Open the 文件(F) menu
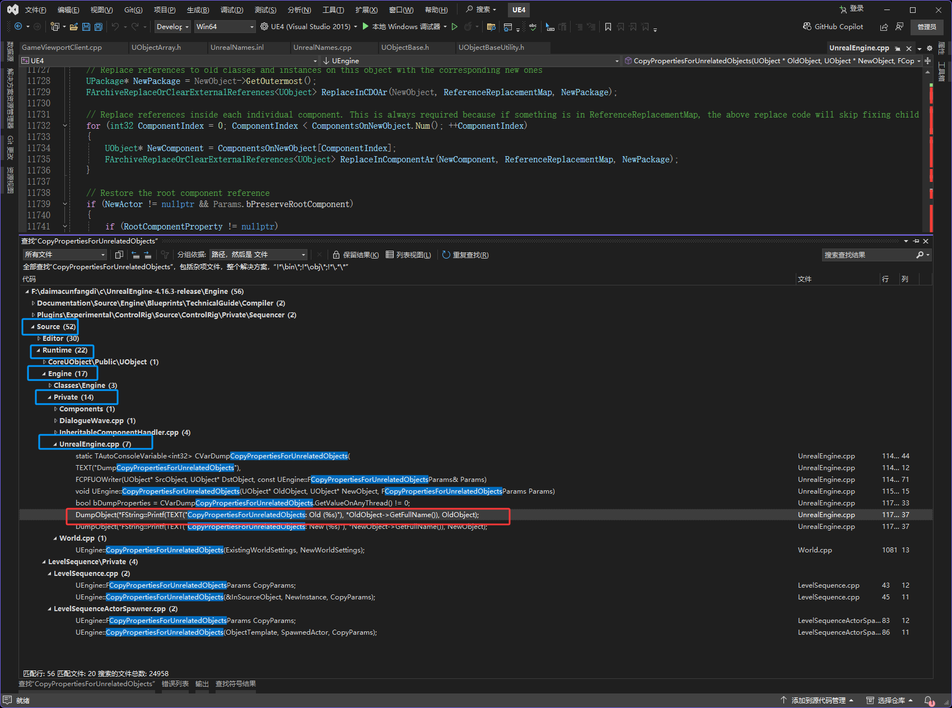The width and height of the screenshot is (952, 708). (35, 10)
